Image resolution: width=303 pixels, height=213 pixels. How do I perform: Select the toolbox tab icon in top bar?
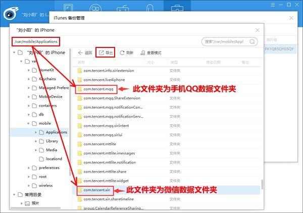coord(177,8)
